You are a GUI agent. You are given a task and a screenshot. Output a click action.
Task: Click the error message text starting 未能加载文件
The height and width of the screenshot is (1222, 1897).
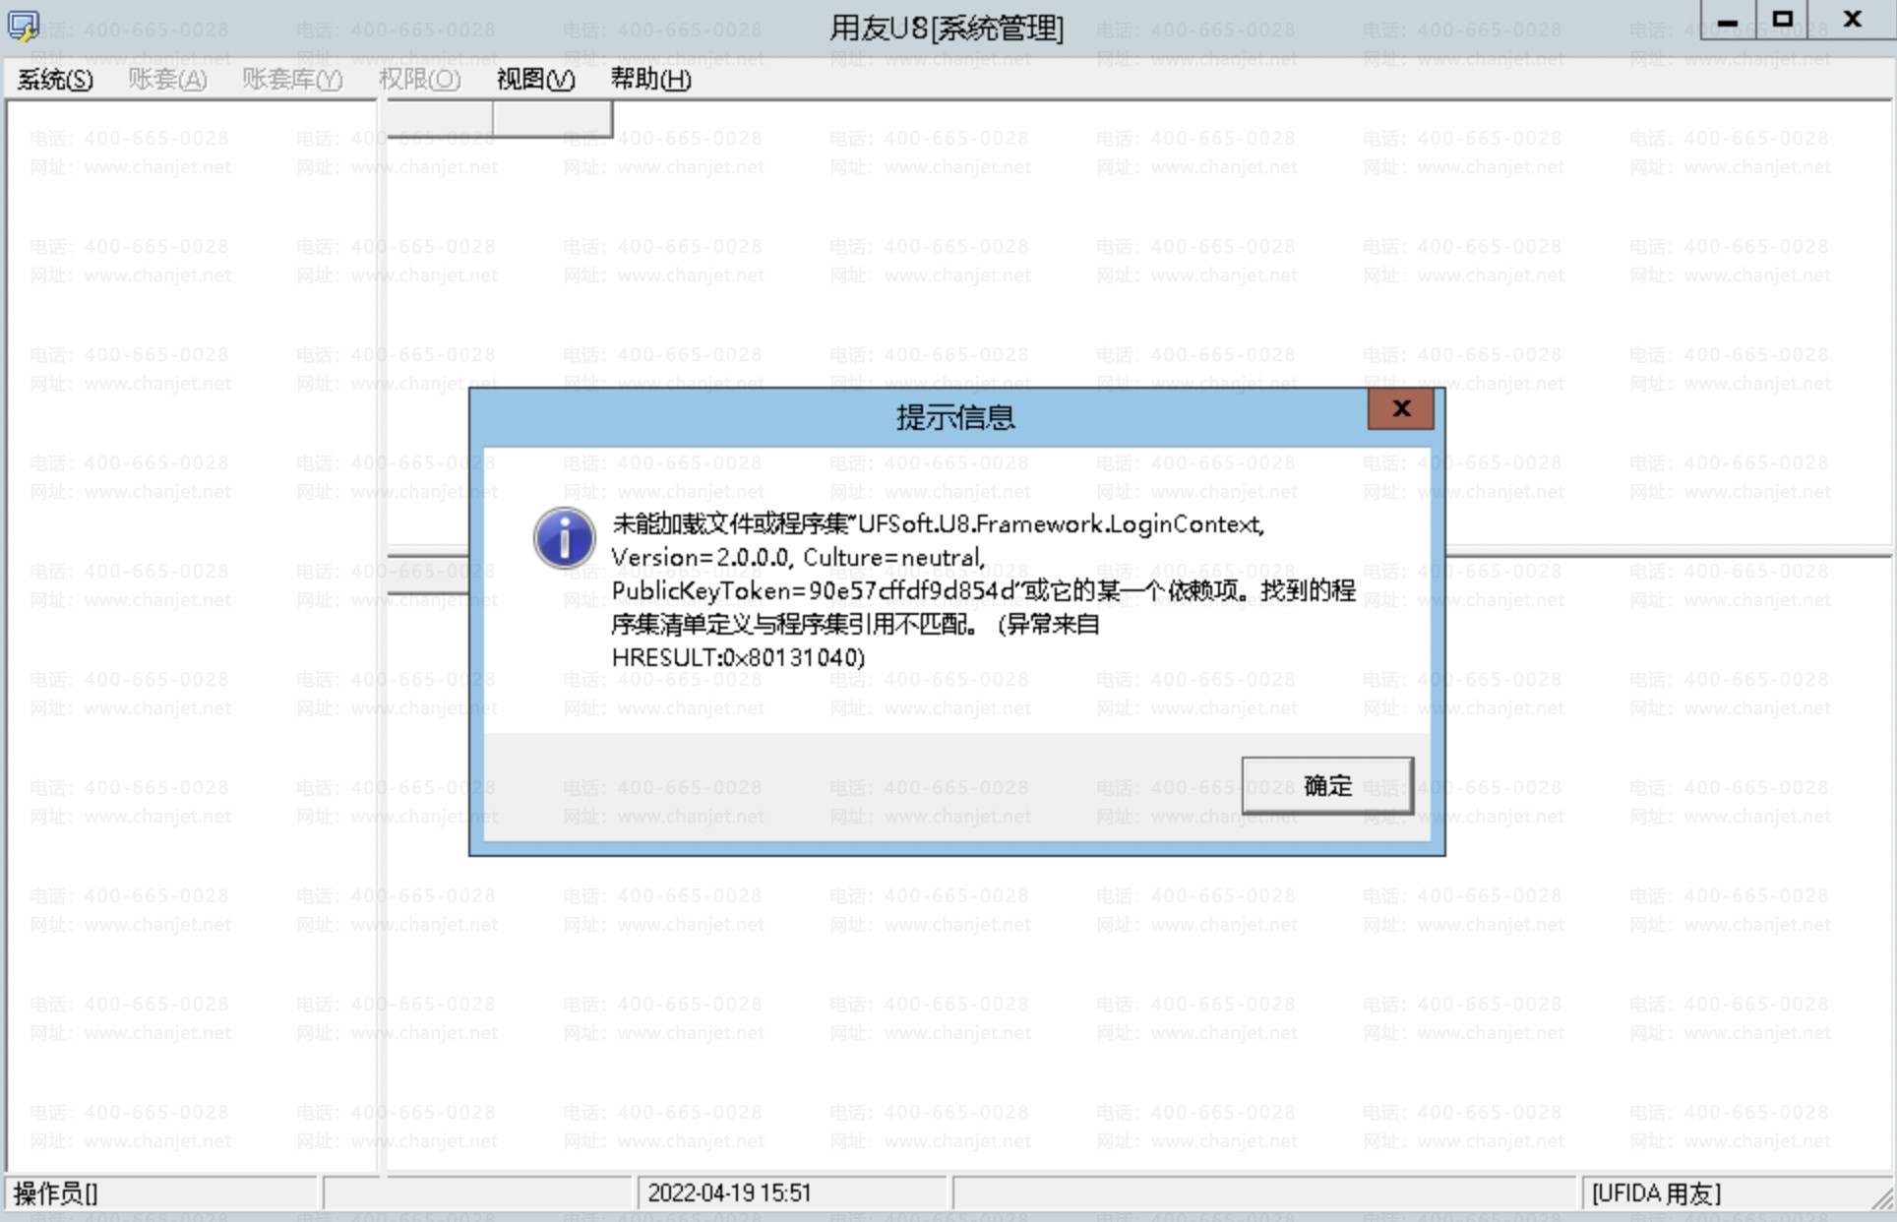click(x=982, y=590)
